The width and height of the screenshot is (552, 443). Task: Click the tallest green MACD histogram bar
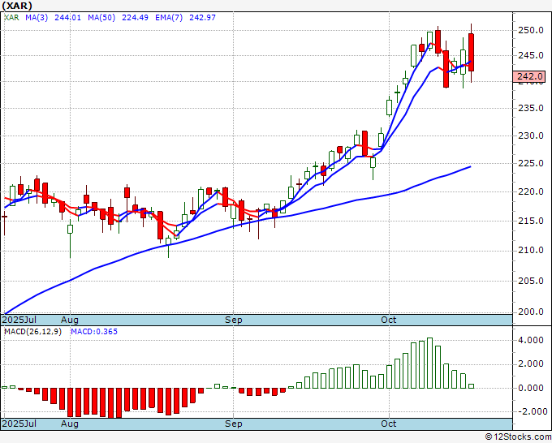tap(429, 363)
